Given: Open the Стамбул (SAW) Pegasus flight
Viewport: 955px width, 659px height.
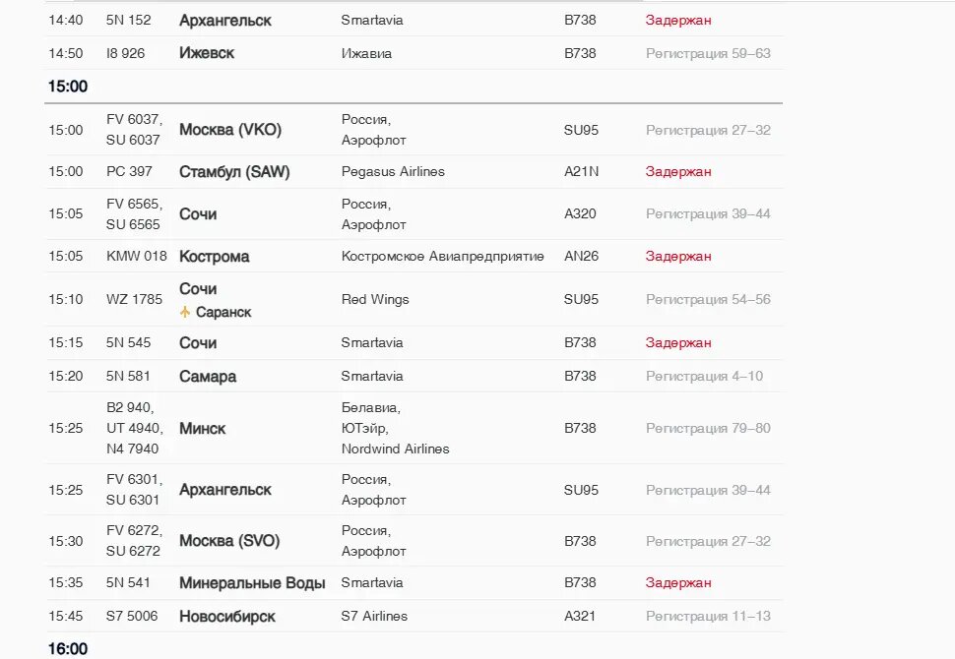Looking at the screenshot, I should click(234, 171).
